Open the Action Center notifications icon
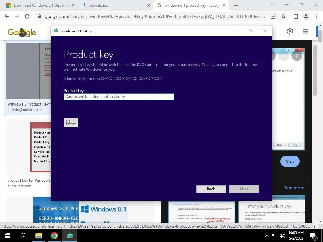Viewport: 323px width, 242px height. pyautogui.click(x=313, y=236)
